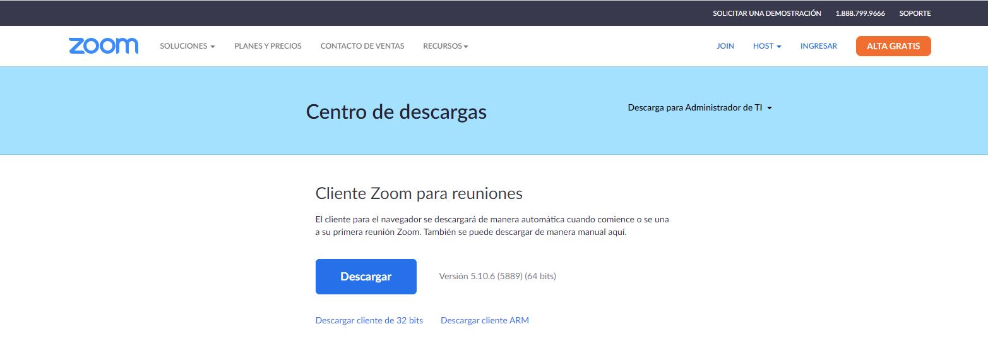Expand the RECURSOS menu
988x355 pixels.
[445, 46]
